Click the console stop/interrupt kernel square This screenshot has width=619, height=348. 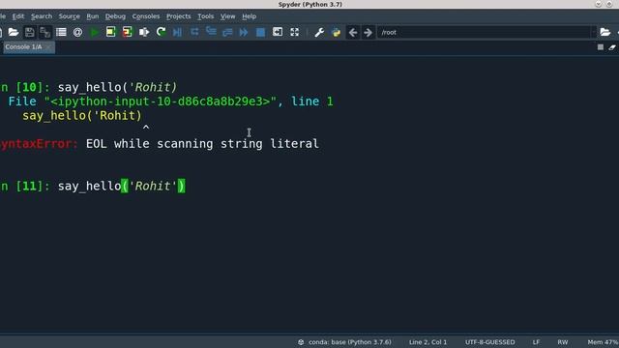pyautogui.click(x=601, y=47)
